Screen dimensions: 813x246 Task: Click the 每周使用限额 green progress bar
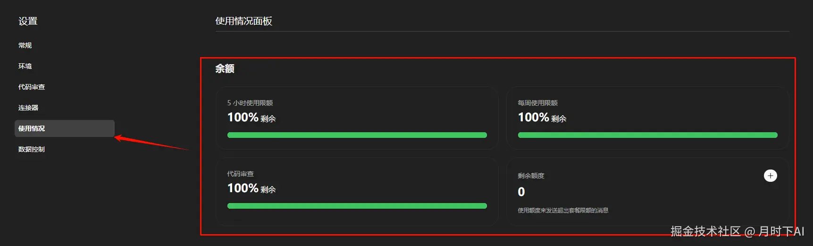pyautogui.click(x=647, y=135)
